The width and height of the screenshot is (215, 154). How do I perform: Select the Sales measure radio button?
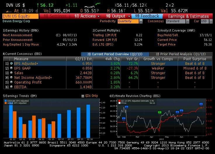(11, 73)
